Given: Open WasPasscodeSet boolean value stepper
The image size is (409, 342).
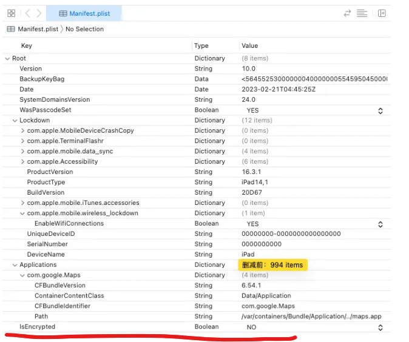Looking at the screenshot, I should 380,111.
